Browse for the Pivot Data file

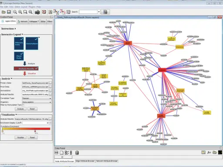click(x=50, y=87)
